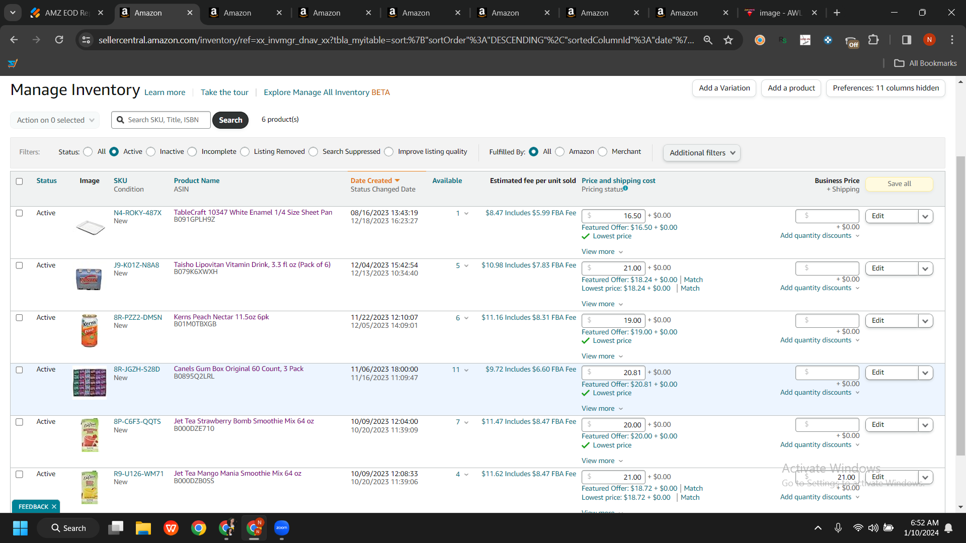Select Fulfilled By Amazon option
Screen dimensions: 966x543
(x=560, y=152)
